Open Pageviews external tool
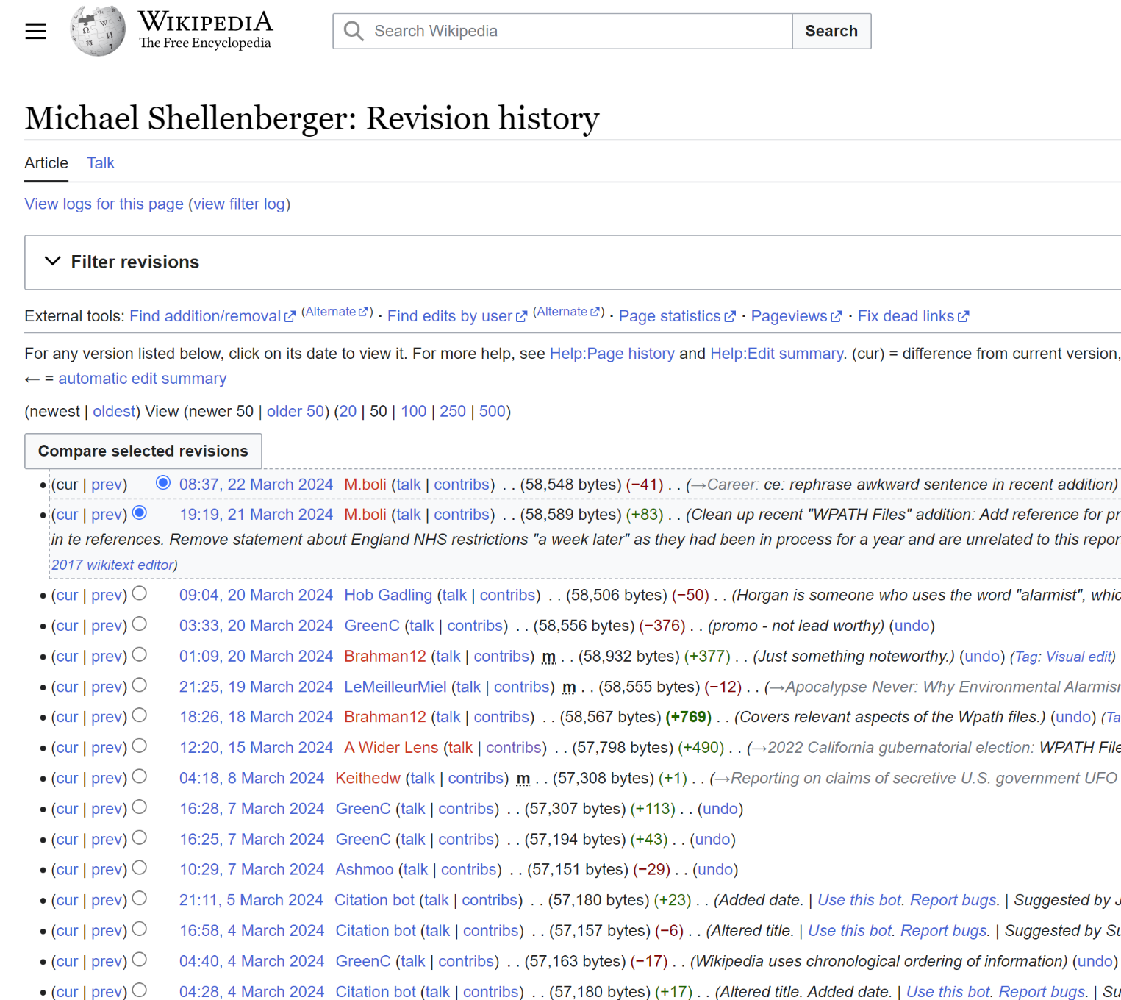This screenshot has width=1121, height=1000. pyautogui.click(x=789, y=316)
